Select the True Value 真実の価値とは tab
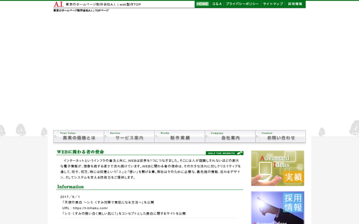Viewport: 359px width, 224px height. (x=79, y=137)
